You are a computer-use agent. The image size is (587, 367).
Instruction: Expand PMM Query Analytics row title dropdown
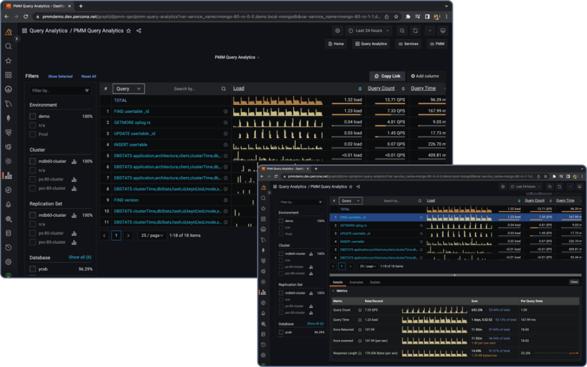click(x=237, y=57)
